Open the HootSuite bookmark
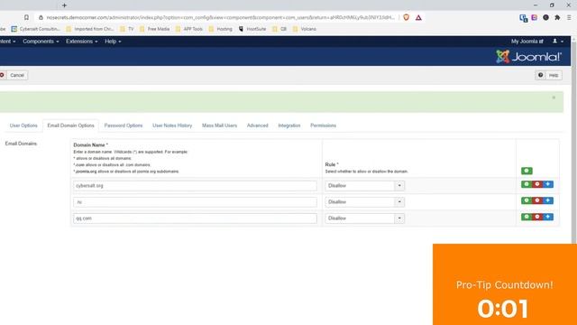The width and height of the screenshot is (577, 325). (x=252, y=29)
